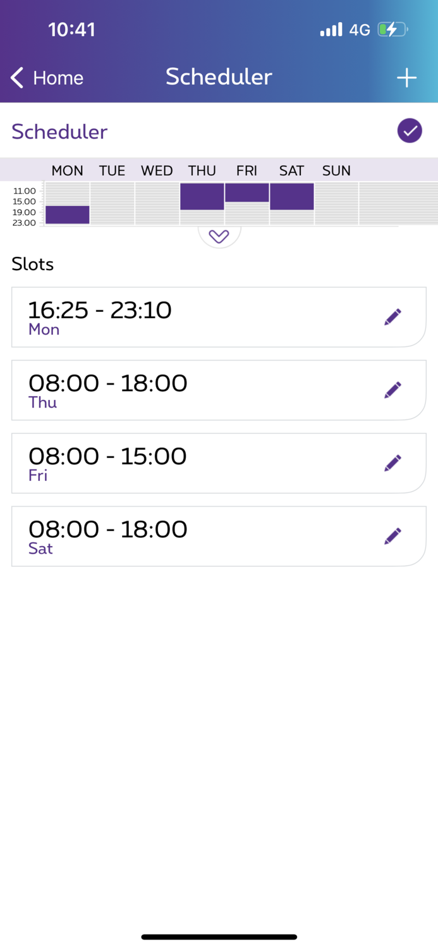Screen dimensions: 438x949
Task: Expand the weekly schedule chart chevron
Action: [x=219, y=237]
